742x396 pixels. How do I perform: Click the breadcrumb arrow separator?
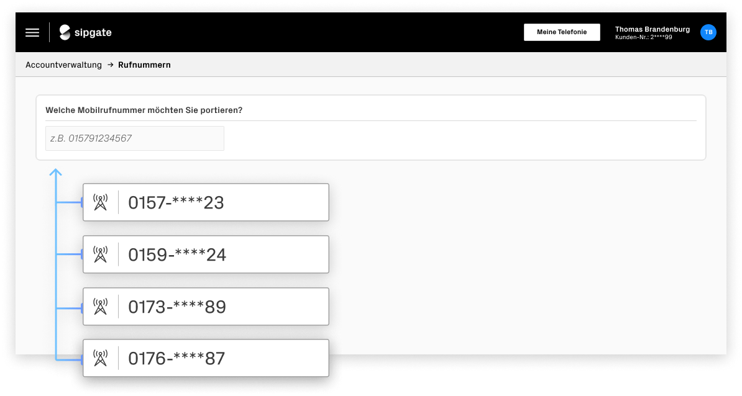click(x=110, y=65)
